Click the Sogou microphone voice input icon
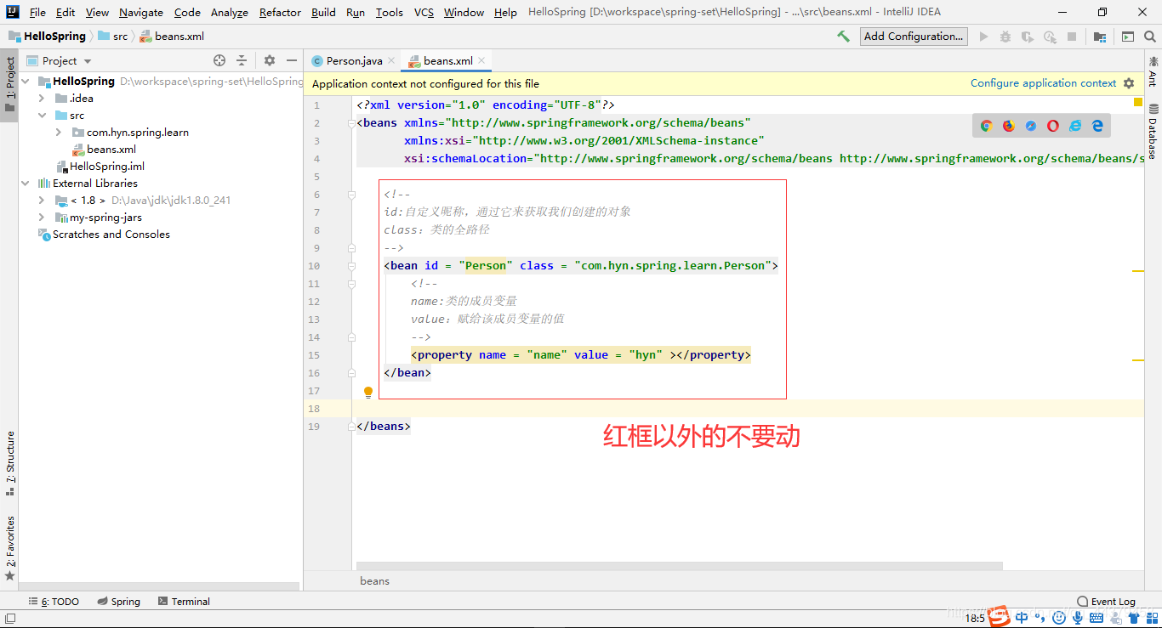Screen dimensions: 1162x628 pyautogui.click(x=1078, y=618)
